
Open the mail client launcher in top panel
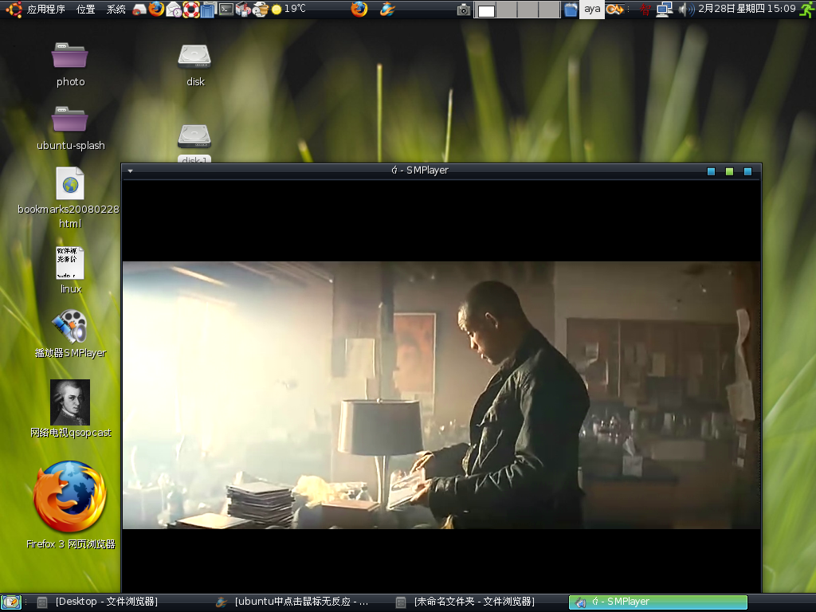[x=173, y=10]
